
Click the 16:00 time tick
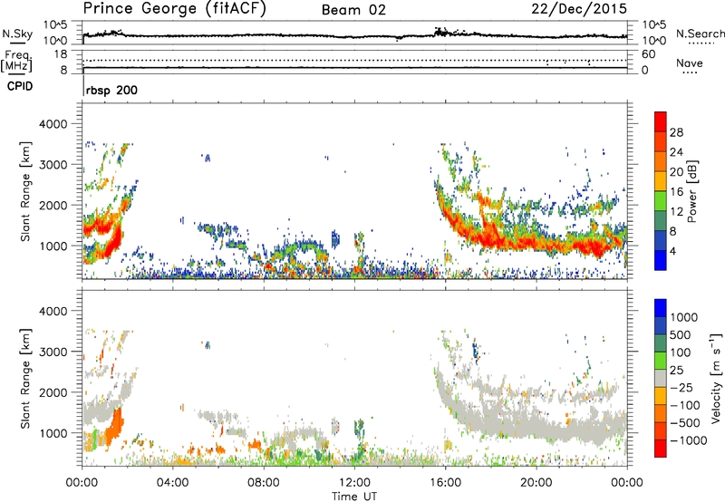(446, 483)
